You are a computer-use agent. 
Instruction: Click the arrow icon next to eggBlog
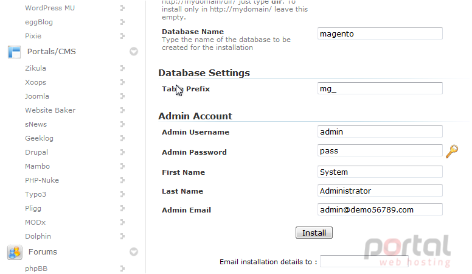tap(122, 22)
